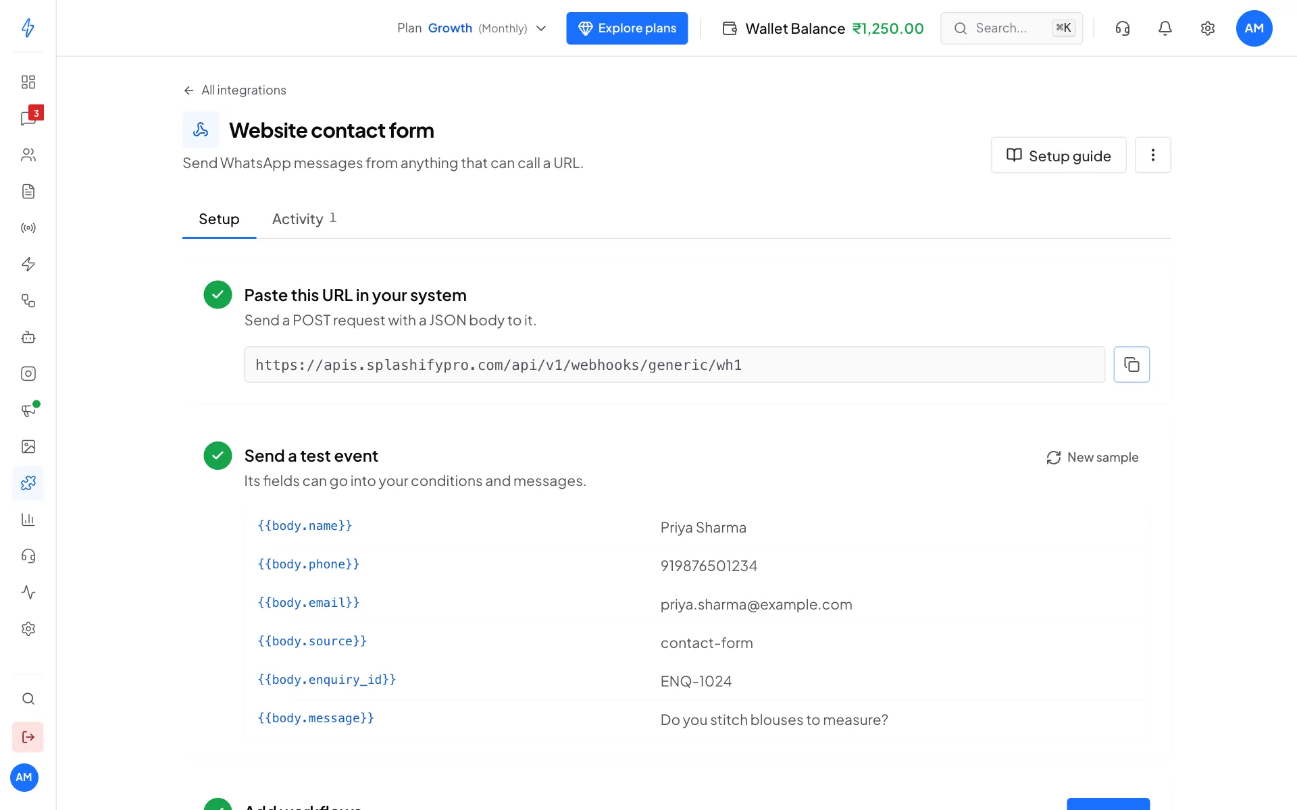This screenshot has height=810, width=1297.
Task: Open the dashboard grid icon in sidebar
Action: (28, 82)
